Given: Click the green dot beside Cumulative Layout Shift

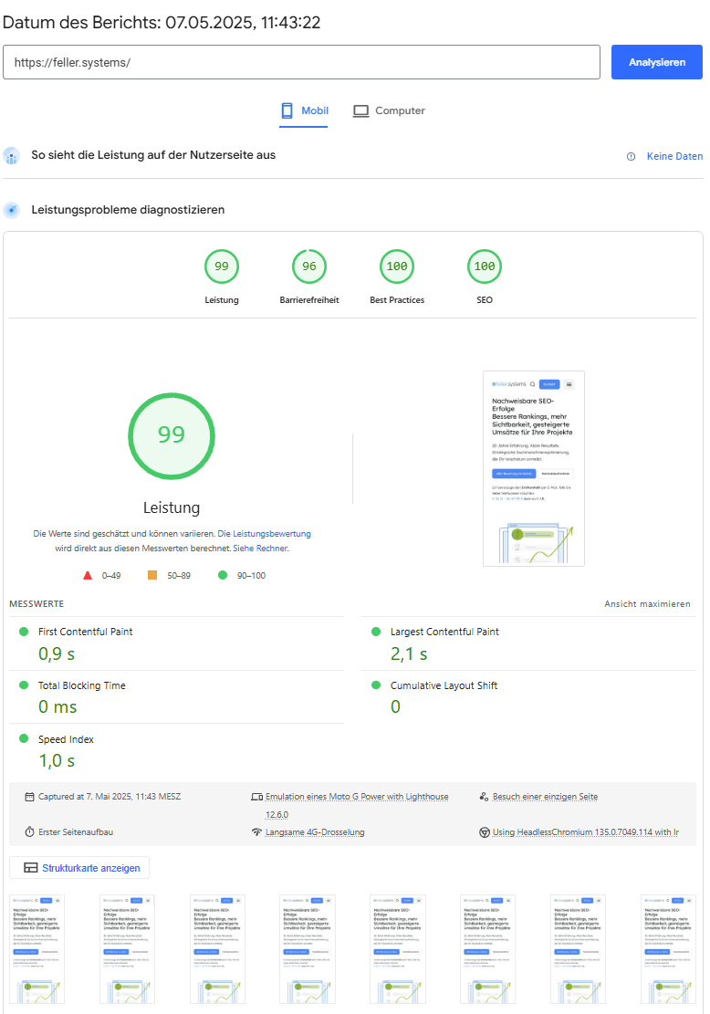Looking at the screenshot, I should pos(376,685).
